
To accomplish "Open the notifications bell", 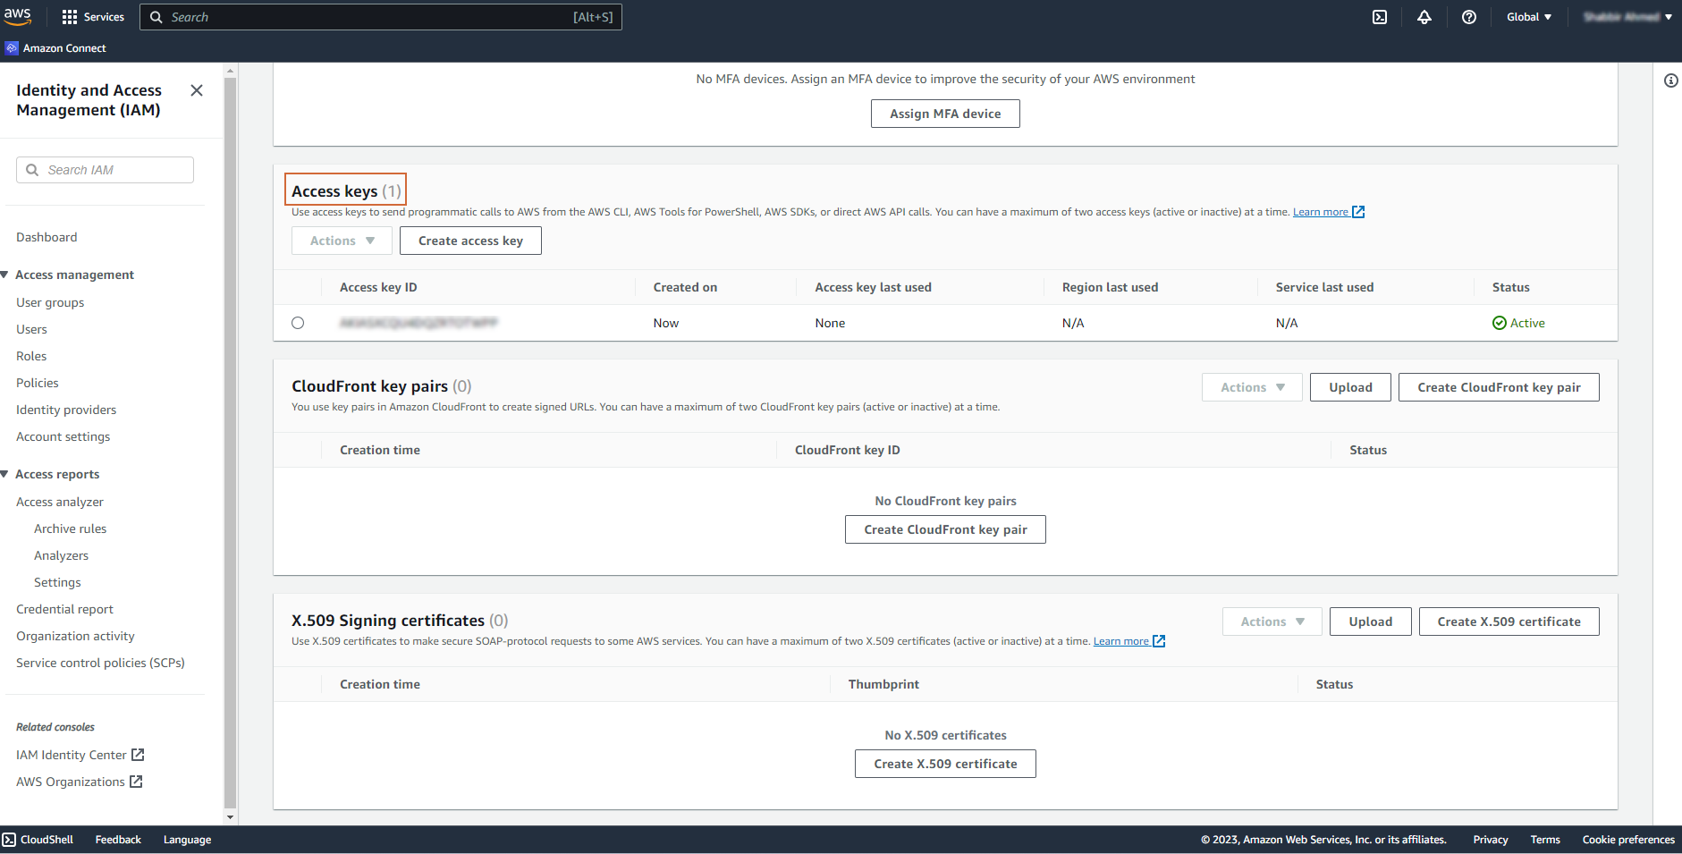I will [1425, 17].
